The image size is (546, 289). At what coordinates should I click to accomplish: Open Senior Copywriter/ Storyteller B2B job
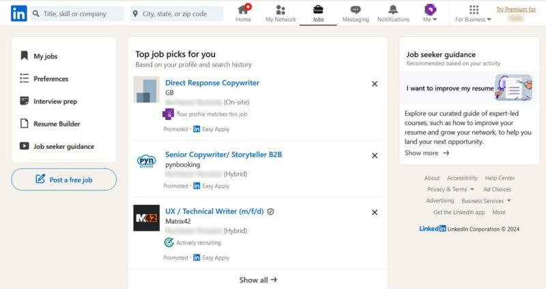[224, 154]
